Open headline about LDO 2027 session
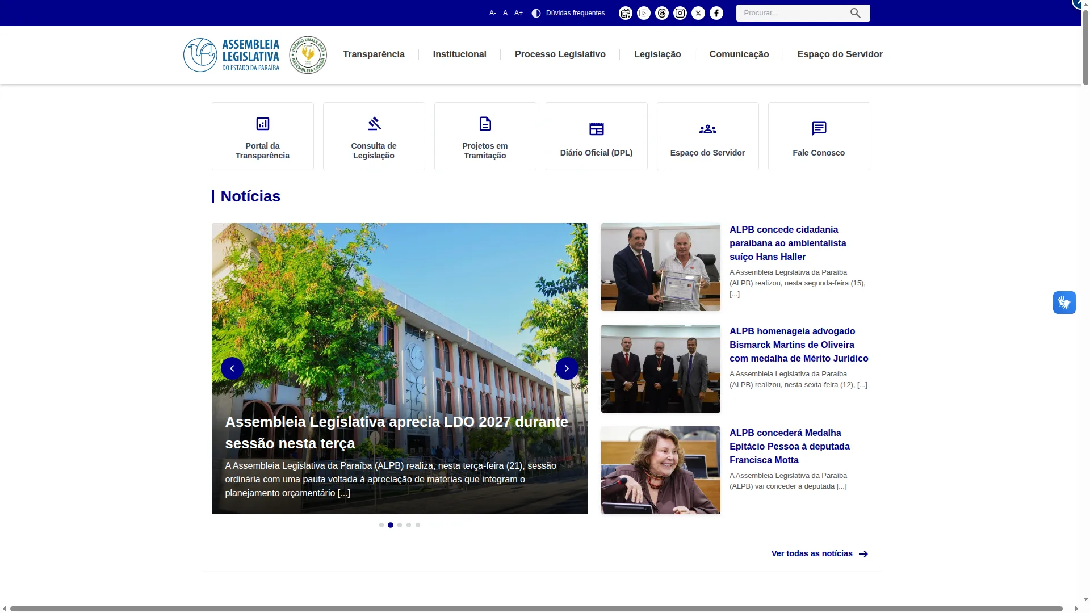Image resolution: width=1090 pixels, height=613 pixels. [397, 433]
